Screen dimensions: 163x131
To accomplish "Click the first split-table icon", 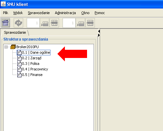I will click(54, 23).
